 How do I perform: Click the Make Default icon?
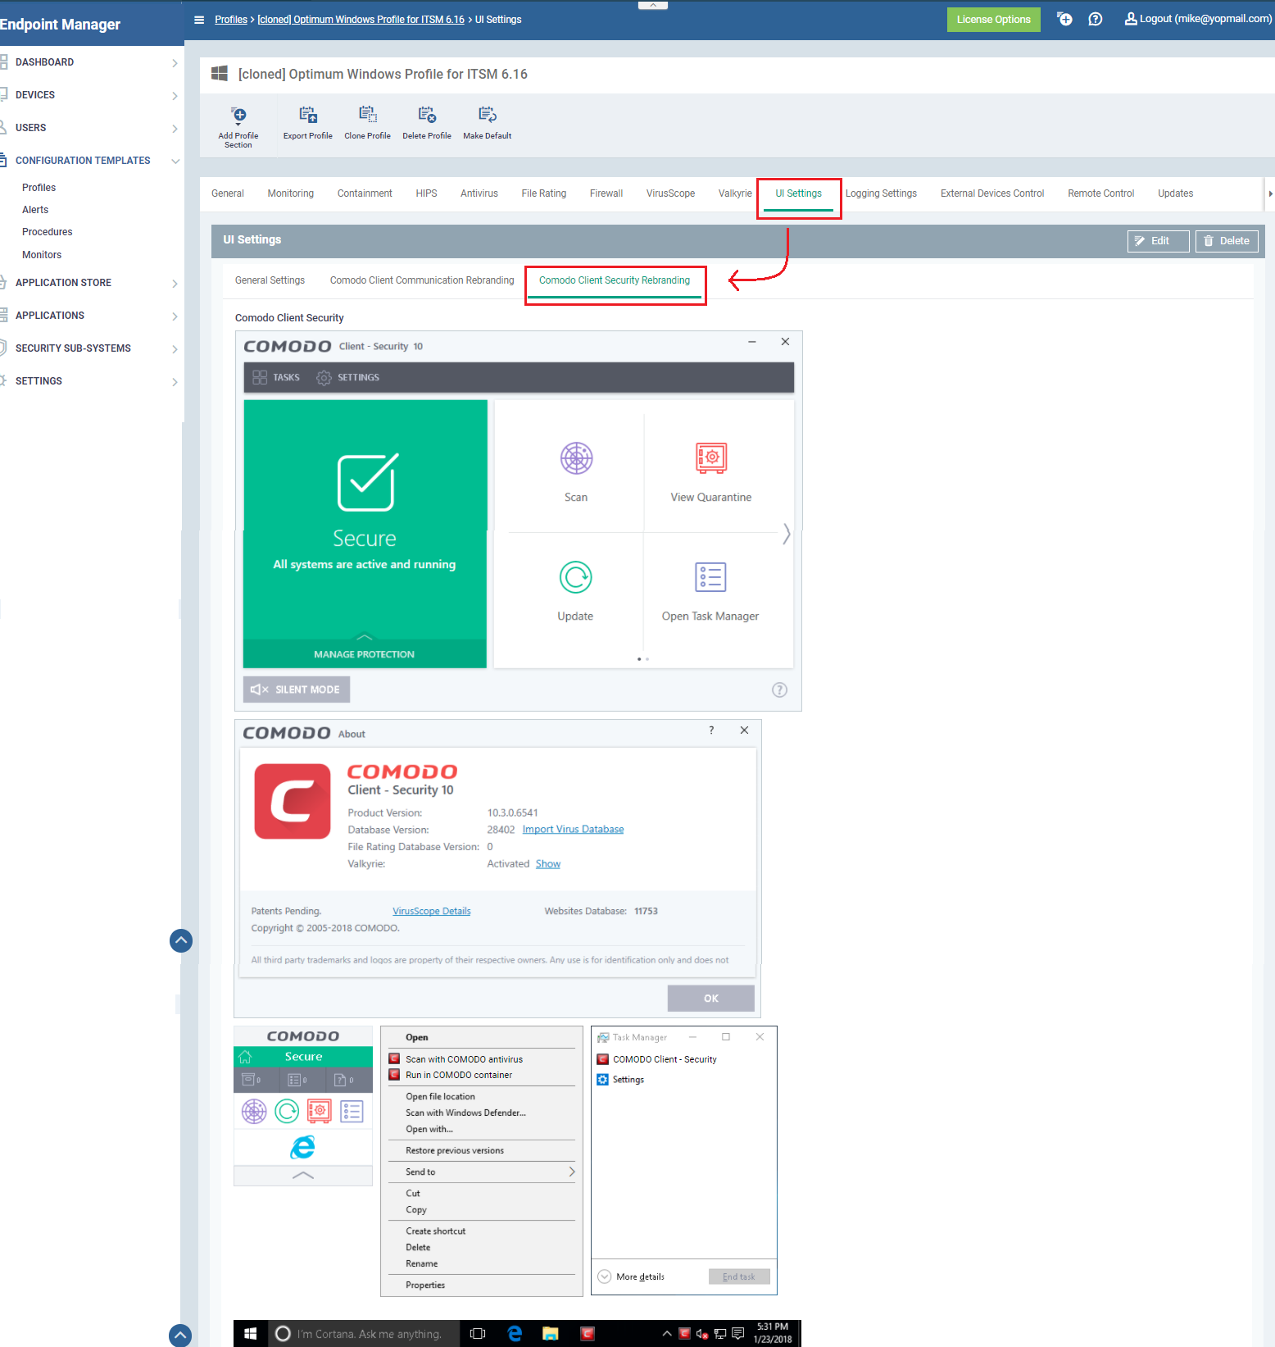click(x=488, y=115)
